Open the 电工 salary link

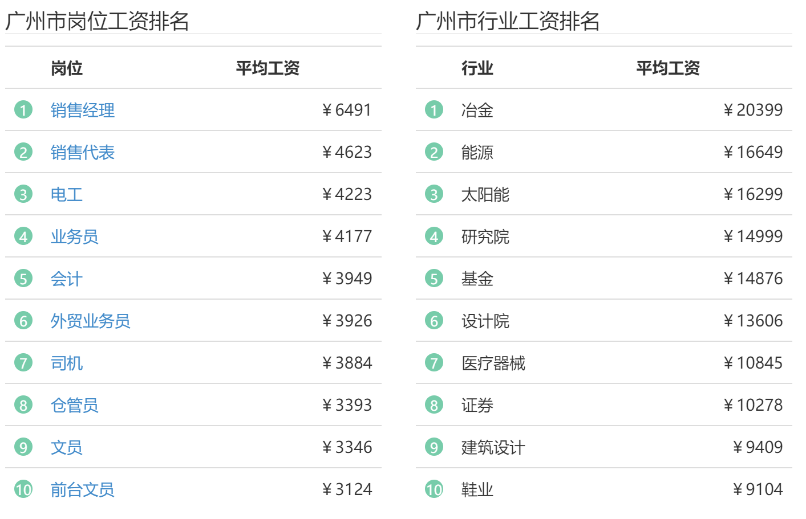pos(66,194)
